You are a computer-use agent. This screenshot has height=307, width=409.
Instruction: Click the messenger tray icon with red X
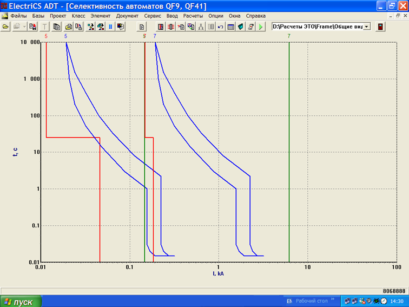tap(362, 301)
